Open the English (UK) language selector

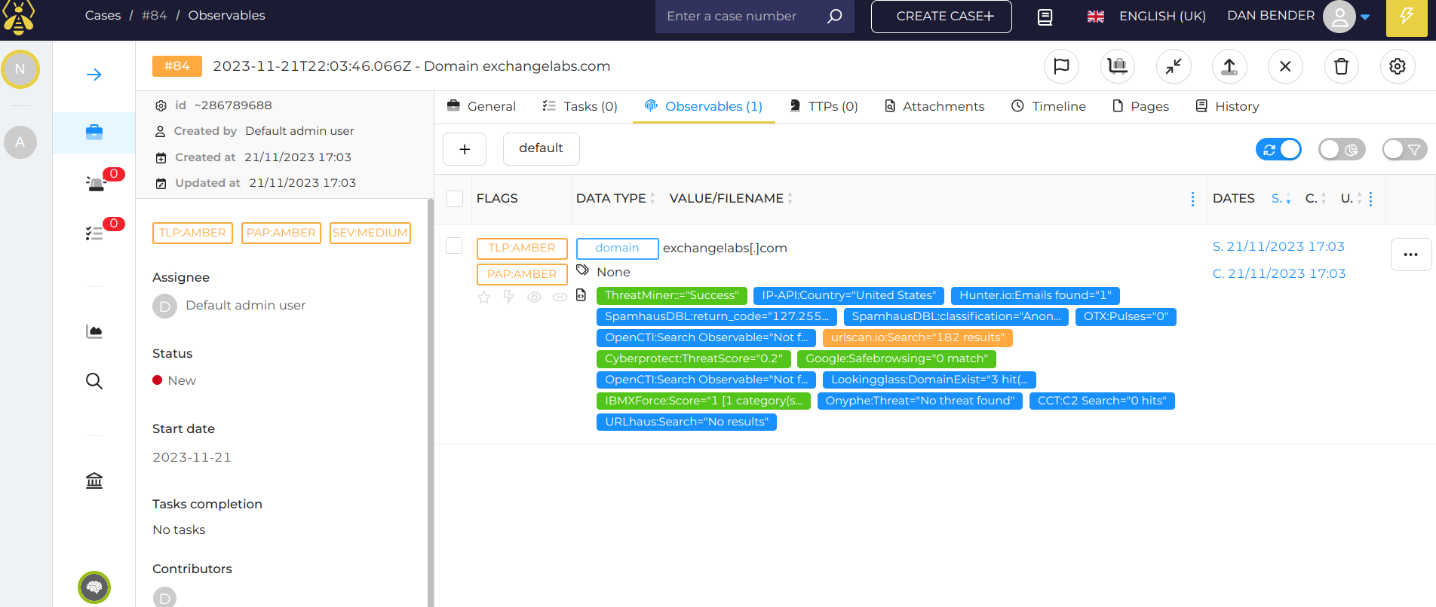(x=1146, y=17)
